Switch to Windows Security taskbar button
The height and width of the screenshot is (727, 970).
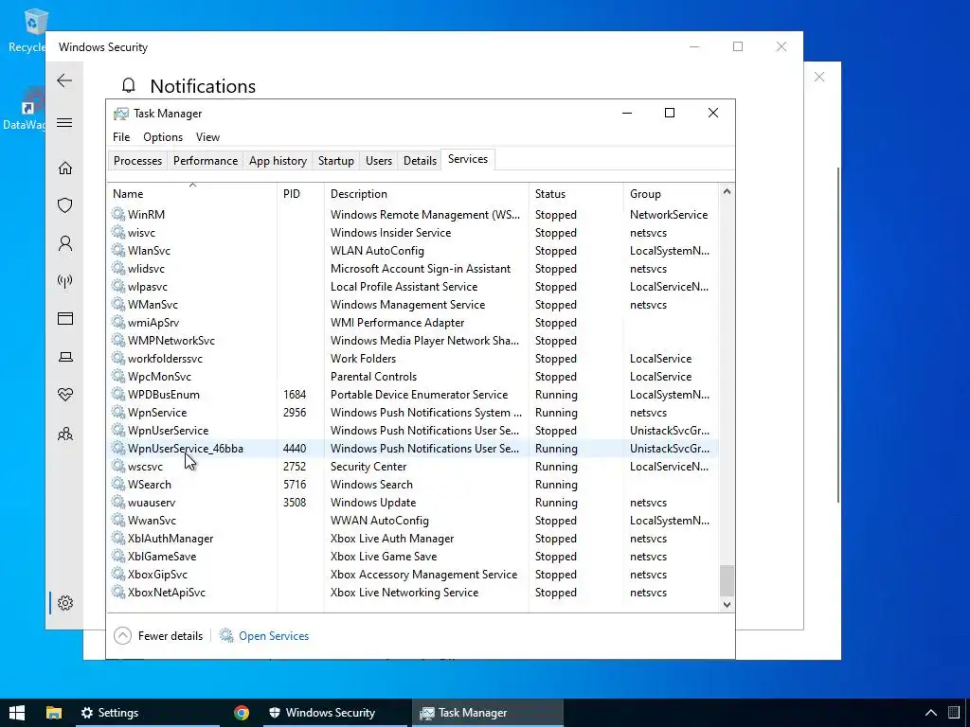click(335, 713)
